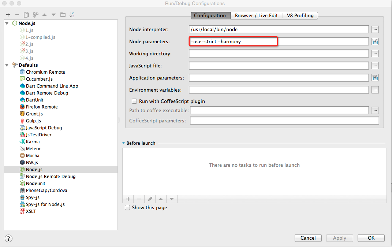This screenshot has width=392, height=247.
Task: Select the Gulp.js default
Action: click(x=33, y=121)
